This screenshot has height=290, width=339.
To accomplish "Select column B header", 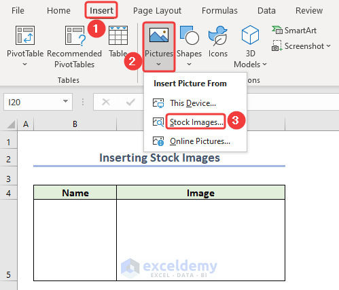I will 75,124.
